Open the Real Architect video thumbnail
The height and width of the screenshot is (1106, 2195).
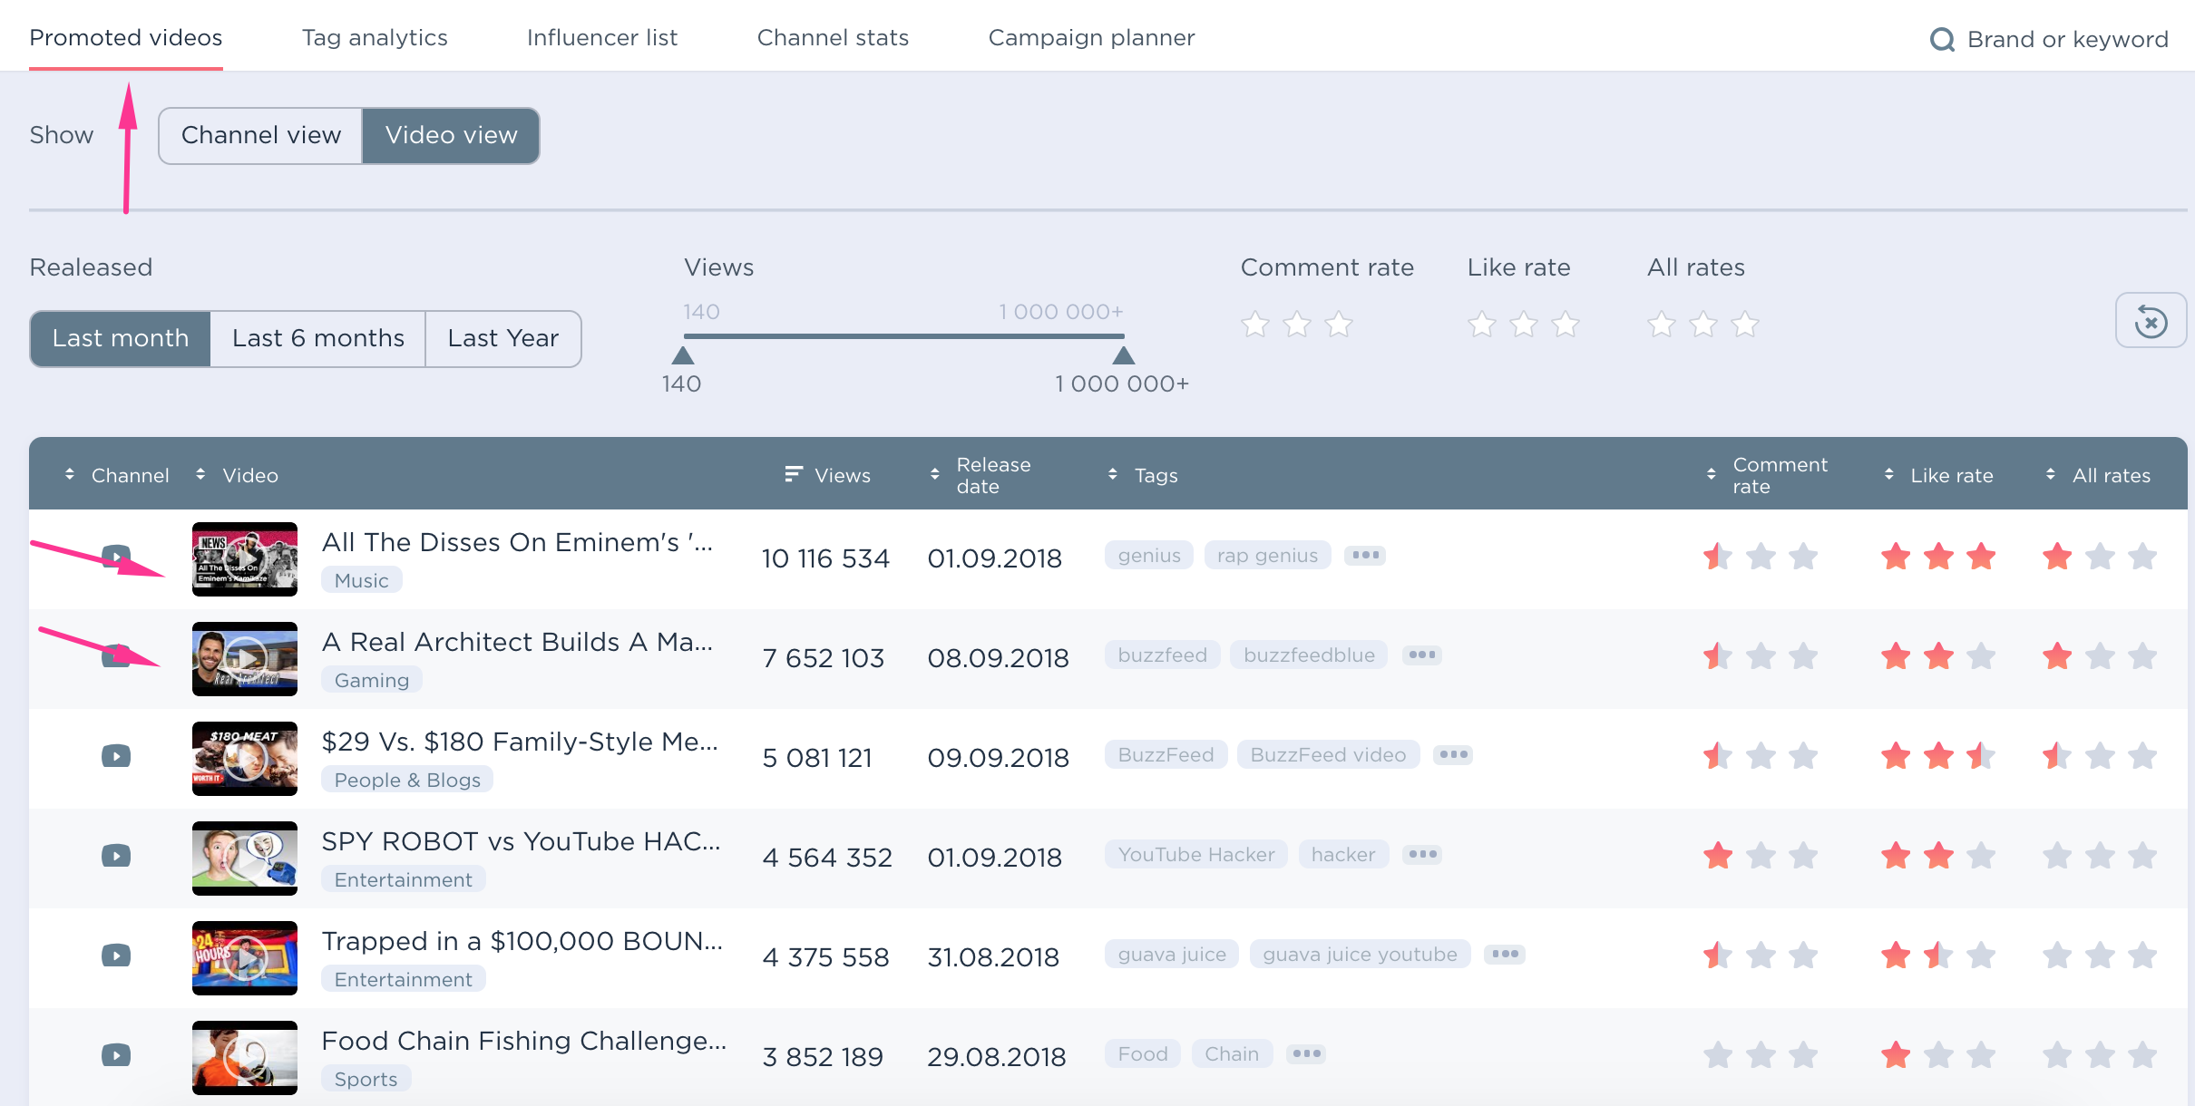[245, 659]
